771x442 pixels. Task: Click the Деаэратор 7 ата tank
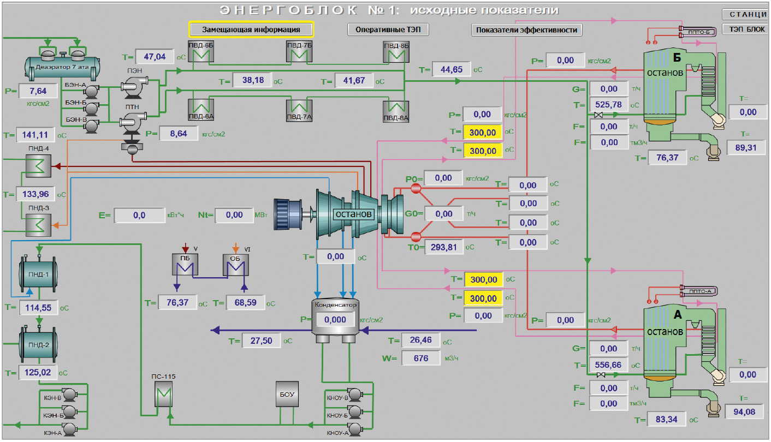(x=62, y=67)
